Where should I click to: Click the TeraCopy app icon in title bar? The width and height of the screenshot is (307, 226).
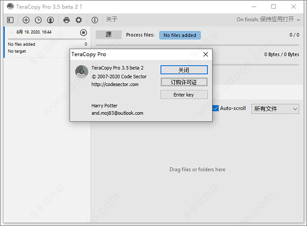10,7
